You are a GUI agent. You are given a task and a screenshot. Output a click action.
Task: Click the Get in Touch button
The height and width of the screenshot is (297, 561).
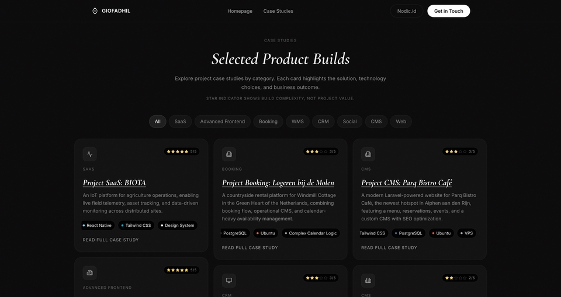point(448,11)
